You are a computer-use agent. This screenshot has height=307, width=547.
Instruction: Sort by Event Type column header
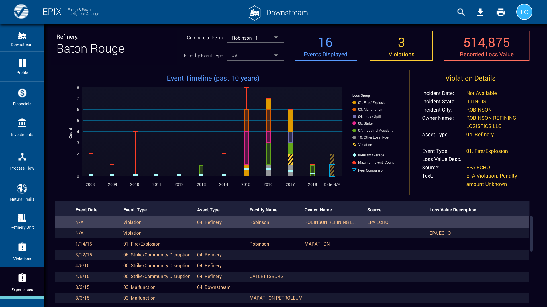click(x=135, y=210)
